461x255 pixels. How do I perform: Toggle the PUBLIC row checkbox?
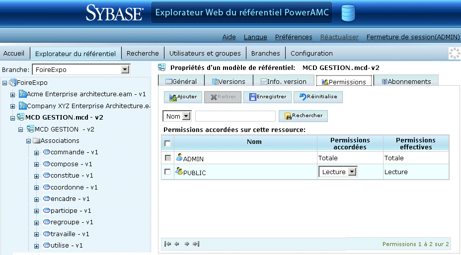tap(167, 172)
